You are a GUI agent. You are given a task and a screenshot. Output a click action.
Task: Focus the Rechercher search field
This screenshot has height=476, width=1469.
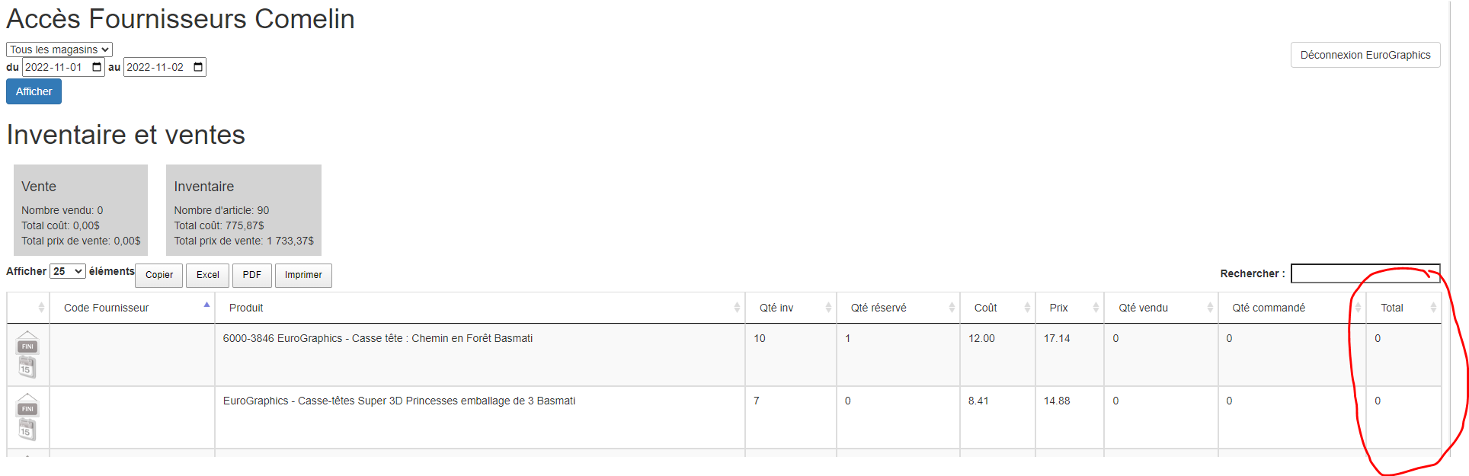point(1365,273)
